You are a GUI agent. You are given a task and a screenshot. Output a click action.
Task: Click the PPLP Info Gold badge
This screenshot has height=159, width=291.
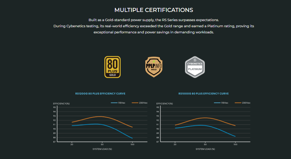click(x=154, y=66)
